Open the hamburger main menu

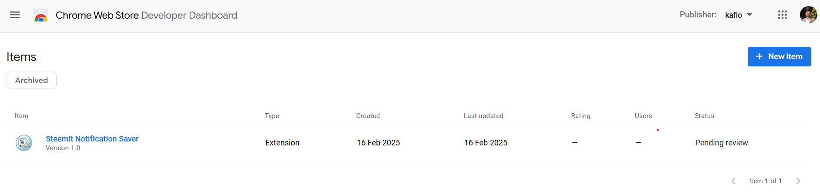[x=15, y=15]
